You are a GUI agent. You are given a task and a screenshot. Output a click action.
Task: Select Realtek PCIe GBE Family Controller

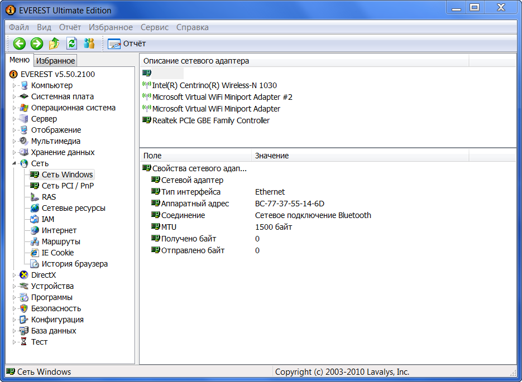[x=210, y=120]
